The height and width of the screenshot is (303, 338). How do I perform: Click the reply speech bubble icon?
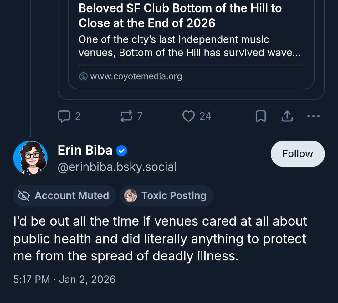click(64, 116)
